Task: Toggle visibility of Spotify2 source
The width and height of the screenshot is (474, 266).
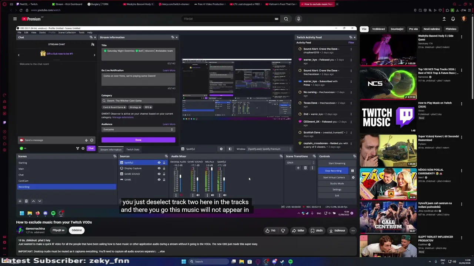Action: coord(159,163)
